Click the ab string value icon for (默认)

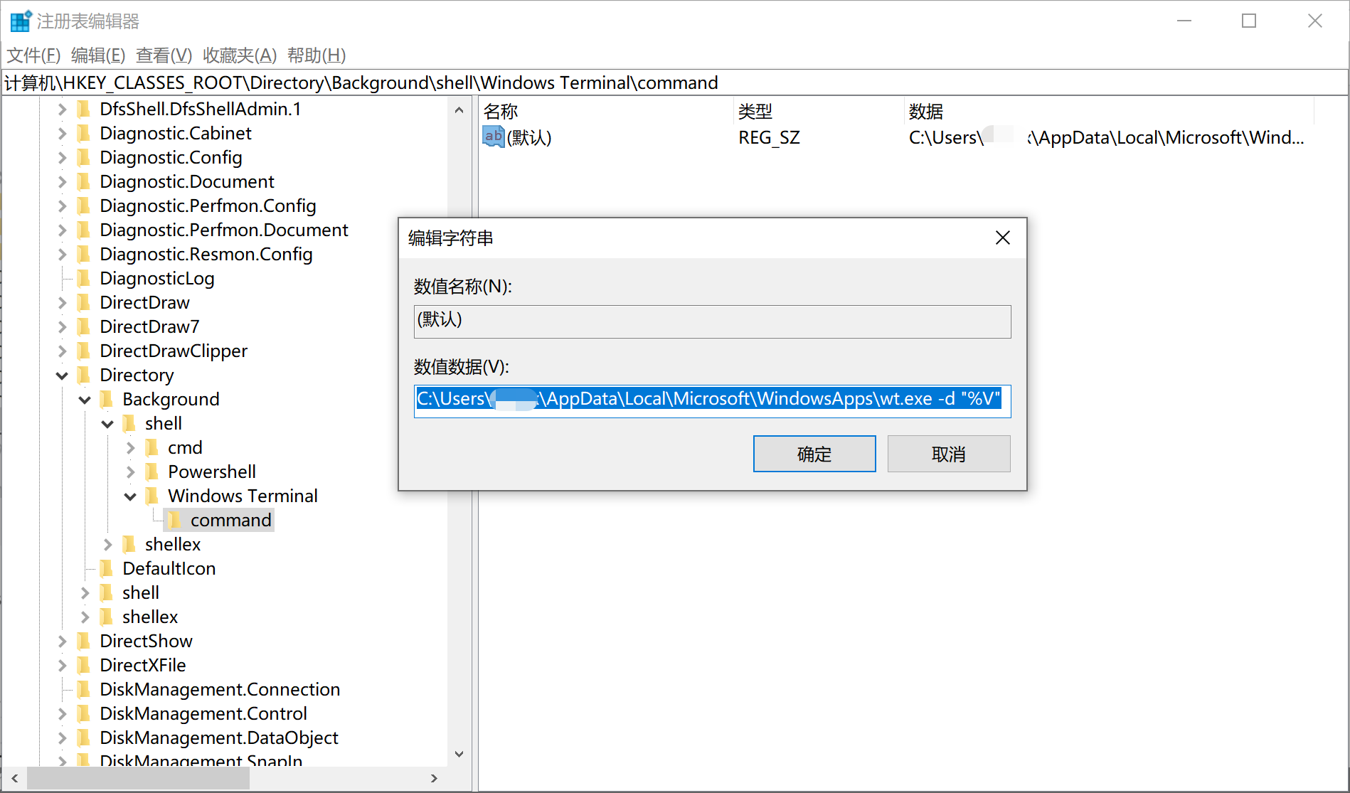493,137
